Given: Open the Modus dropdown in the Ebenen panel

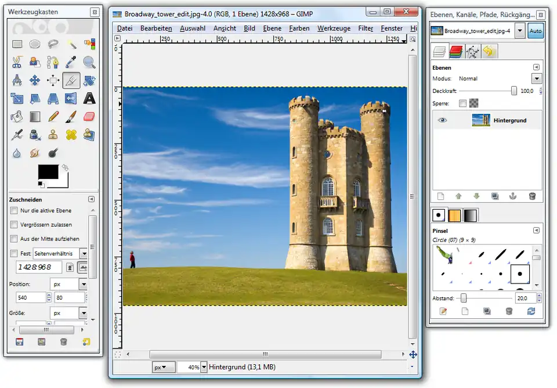Looking at the screenshot, I should [537, 78].
